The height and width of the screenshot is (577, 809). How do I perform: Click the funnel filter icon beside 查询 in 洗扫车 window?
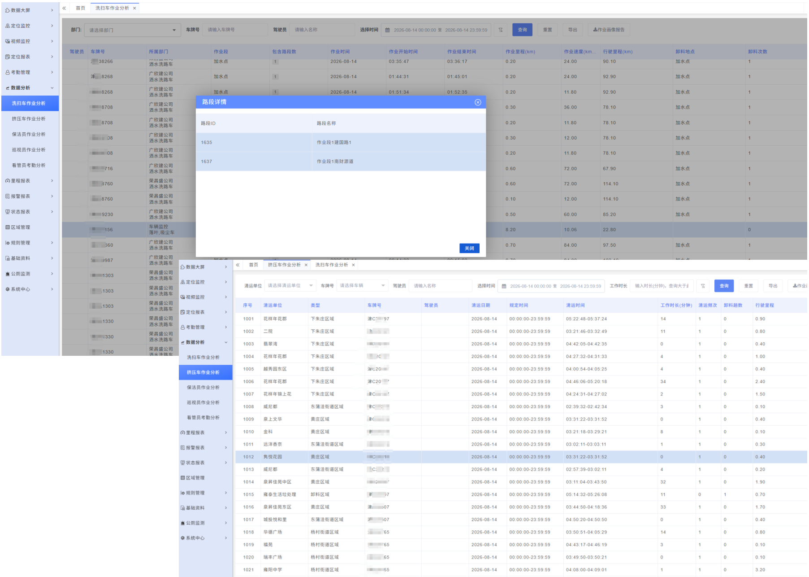(x=501, y=30)
